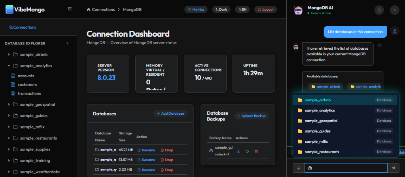The height and width of the screenshot is (177, 405).
Task: Drop the 2.02 MB database
Action: point(167,170)
